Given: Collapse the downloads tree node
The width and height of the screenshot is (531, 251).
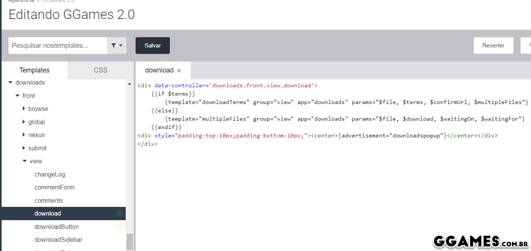Looking at the screenshot, I should coord(11,83).
